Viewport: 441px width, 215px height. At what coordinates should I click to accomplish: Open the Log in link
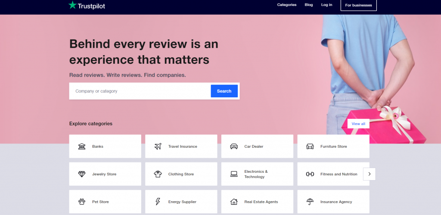(x=326, y=5)
